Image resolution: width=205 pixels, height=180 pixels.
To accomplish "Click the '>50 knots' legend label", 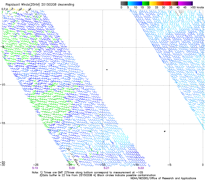I will coord(197,7).
